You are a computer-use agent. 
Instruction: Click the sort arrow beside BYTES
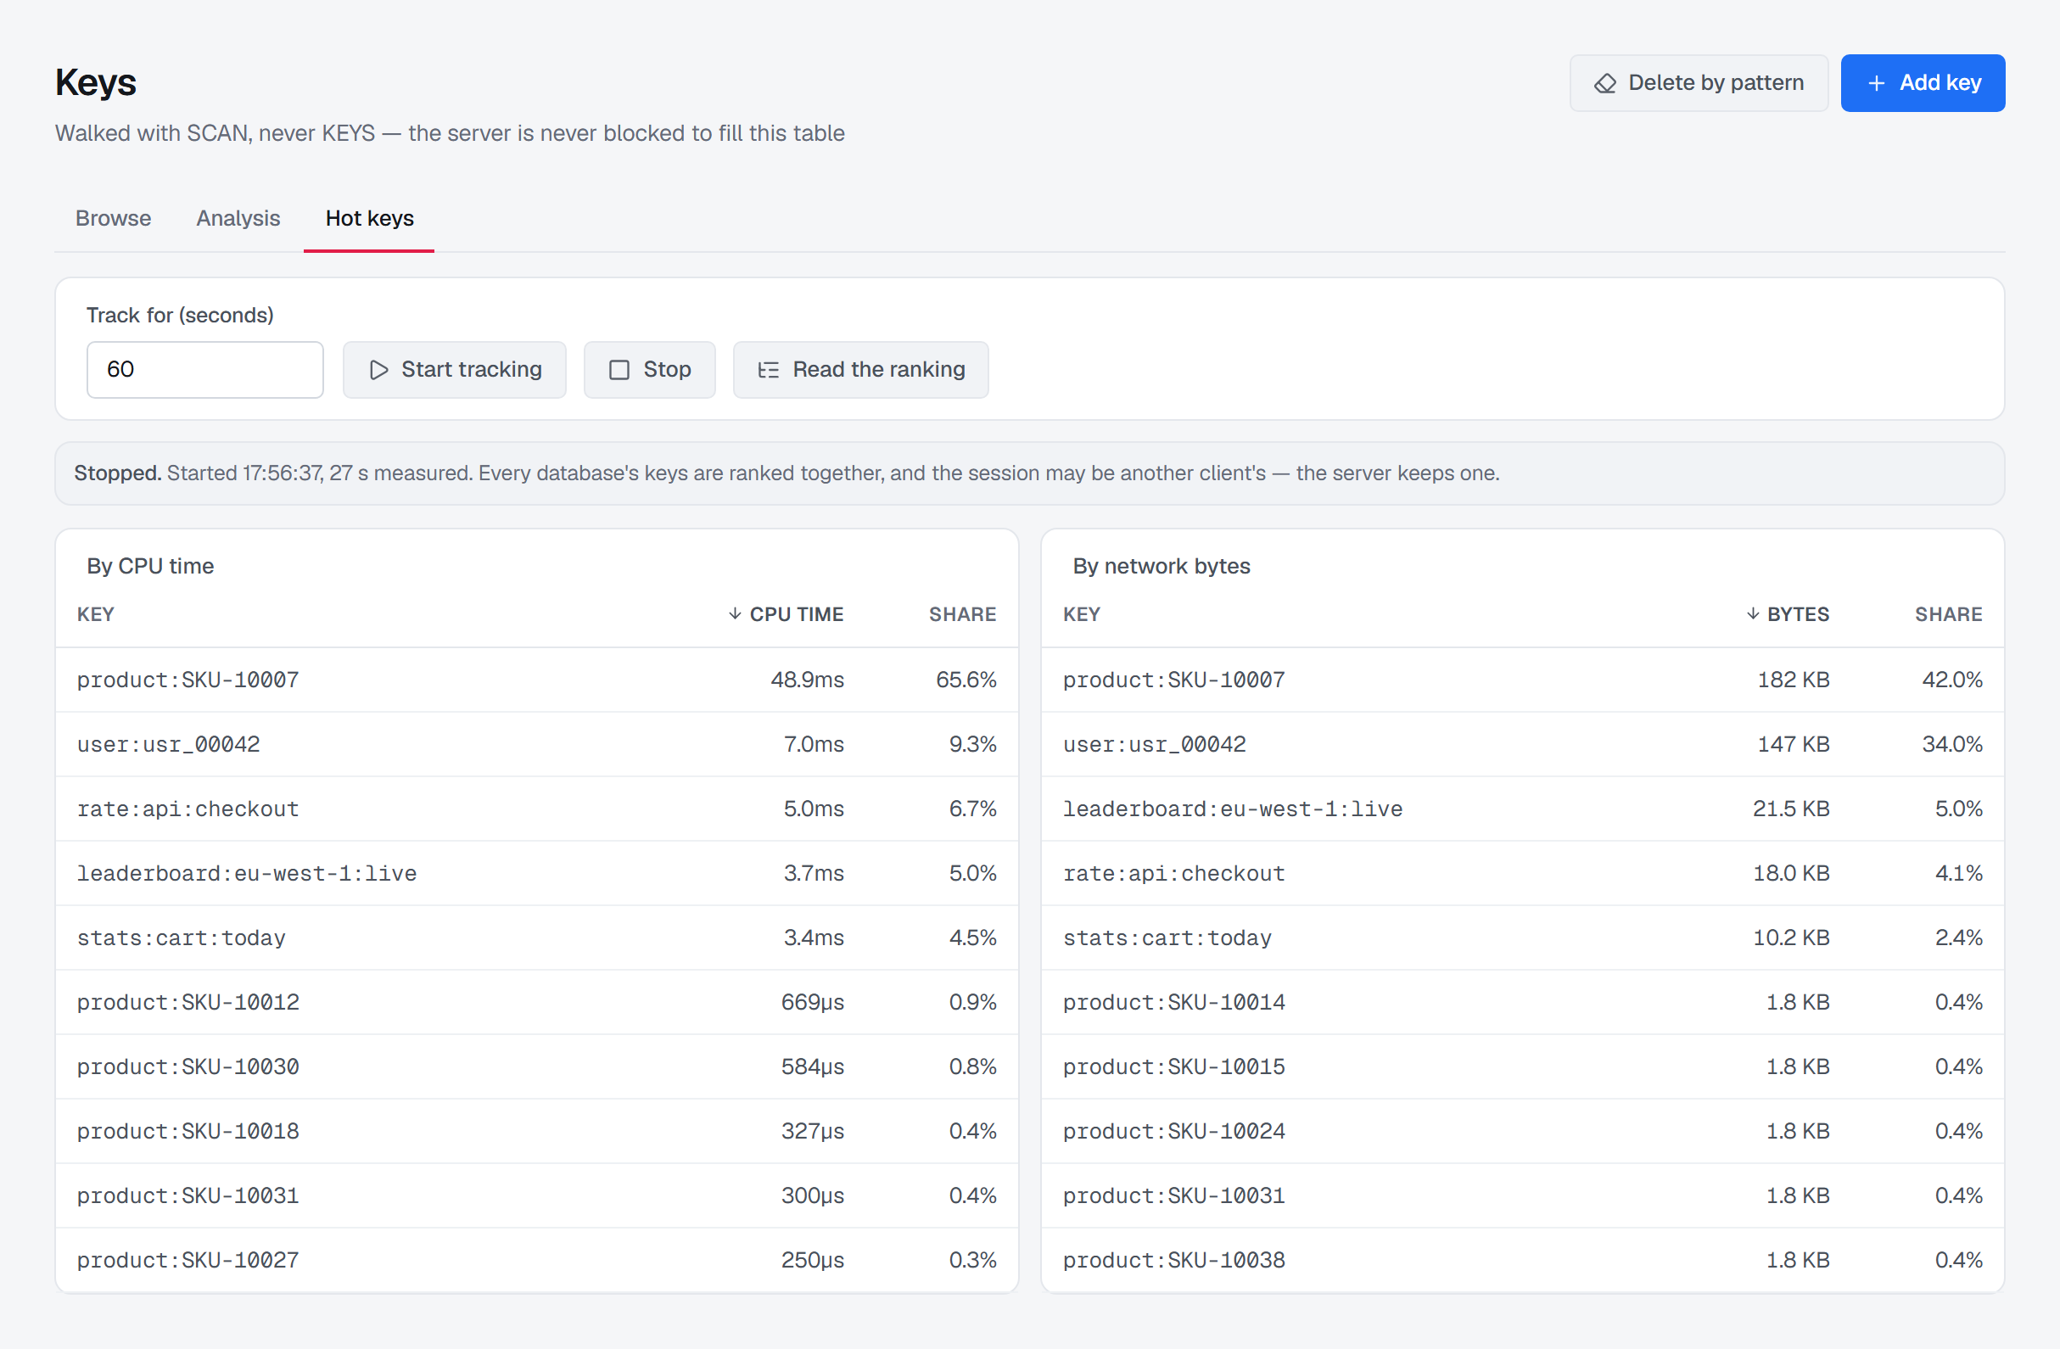1752,613
